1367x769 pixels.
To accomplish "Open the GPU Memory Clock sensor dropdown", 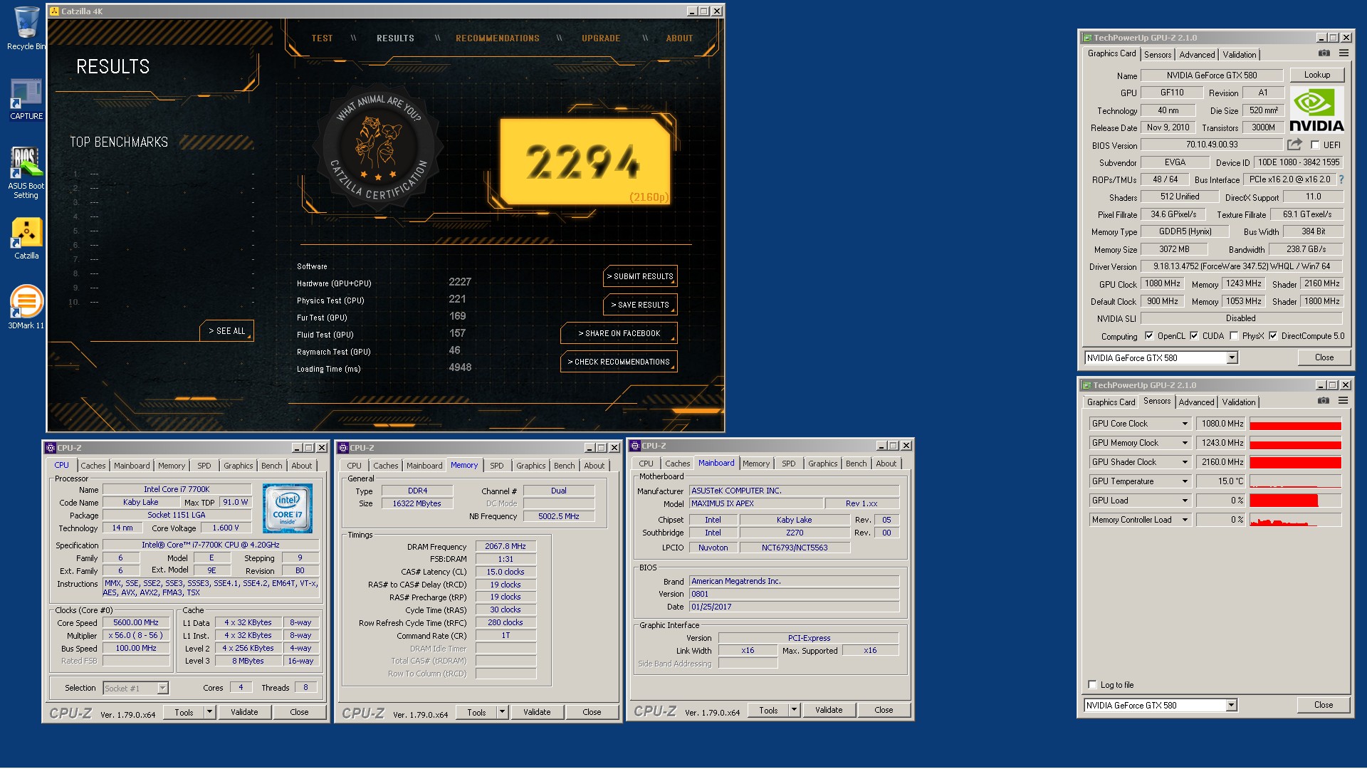I will click(1185, 443).
